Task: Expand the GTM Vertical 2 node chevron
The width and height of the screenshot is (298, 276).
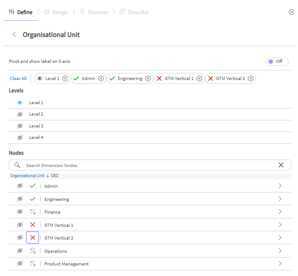Action: point(280,238)
